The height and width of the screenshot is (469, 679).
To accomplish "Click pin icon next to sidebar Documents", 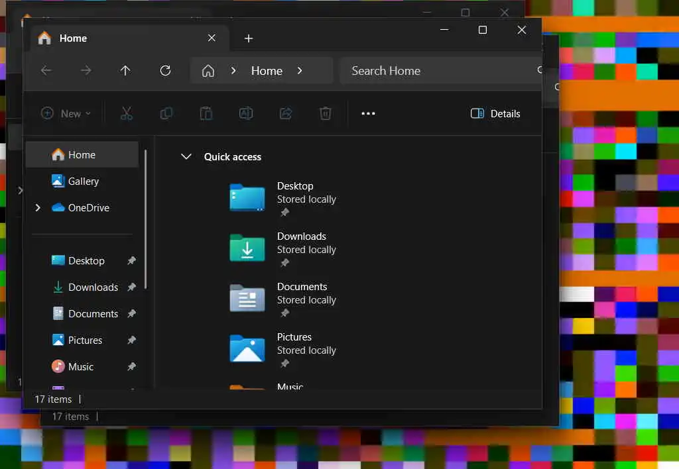I will point(132,313).
